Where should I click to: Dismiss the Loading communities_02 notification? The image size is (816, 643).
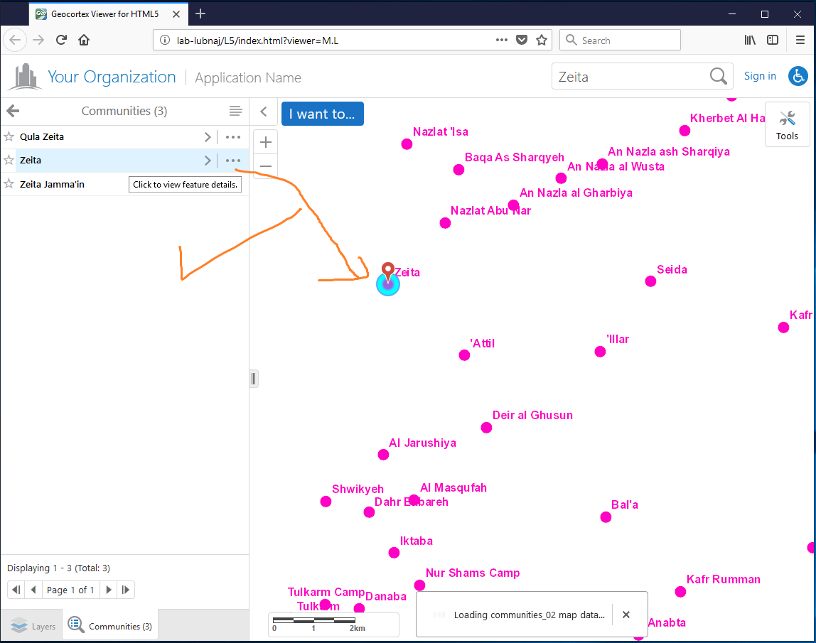(x=626, y=615)
